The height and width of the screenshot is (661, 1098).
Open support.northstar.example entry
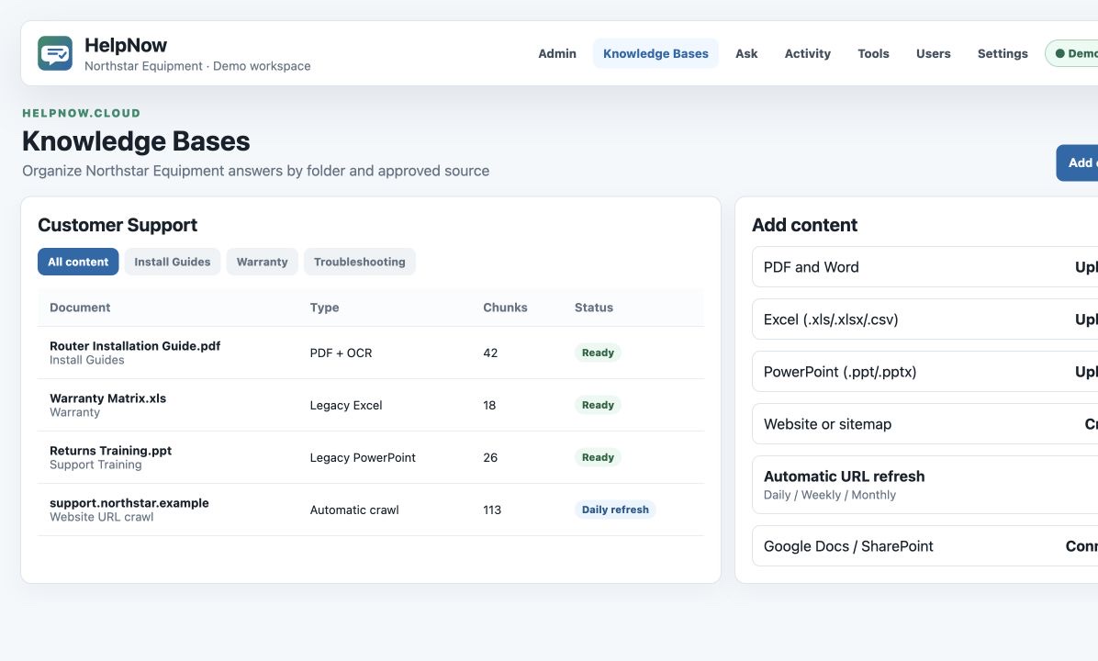[x=129, y=503]
